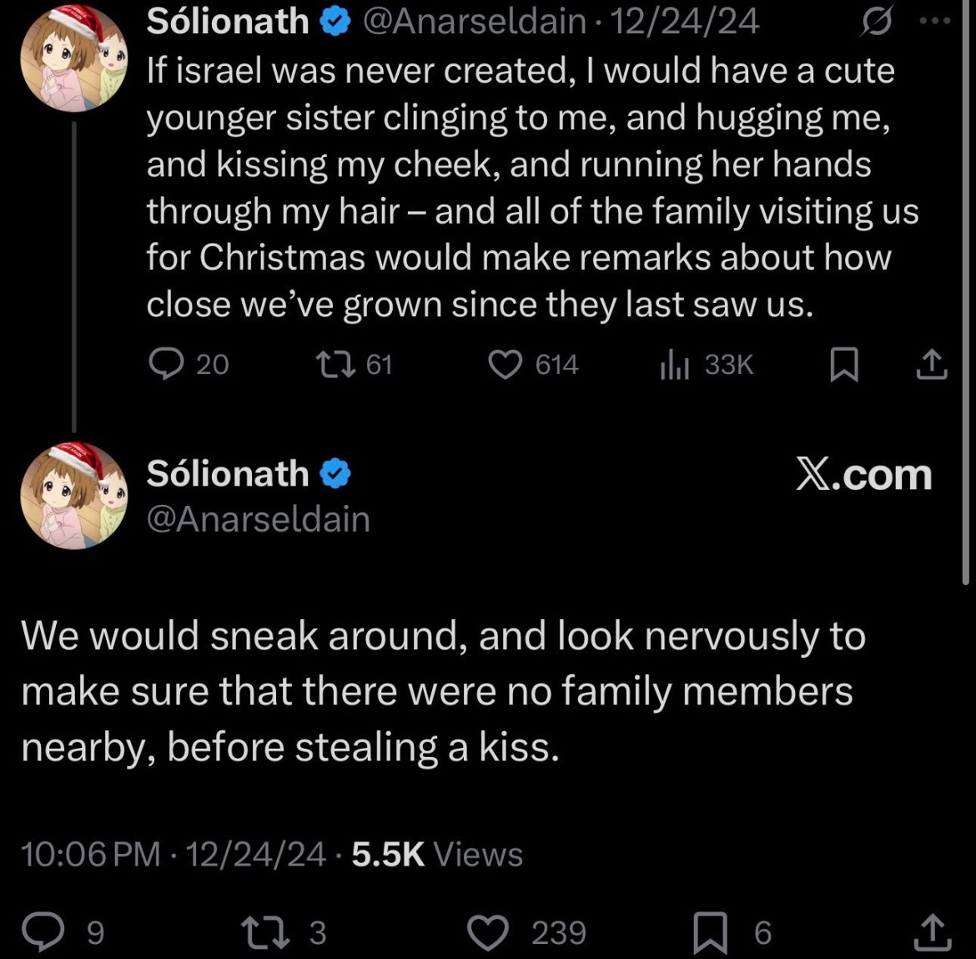Like the top post with 614 likes
Image resolution: width=976 pixels, height=959 pixels.
[x=504, y=365]
